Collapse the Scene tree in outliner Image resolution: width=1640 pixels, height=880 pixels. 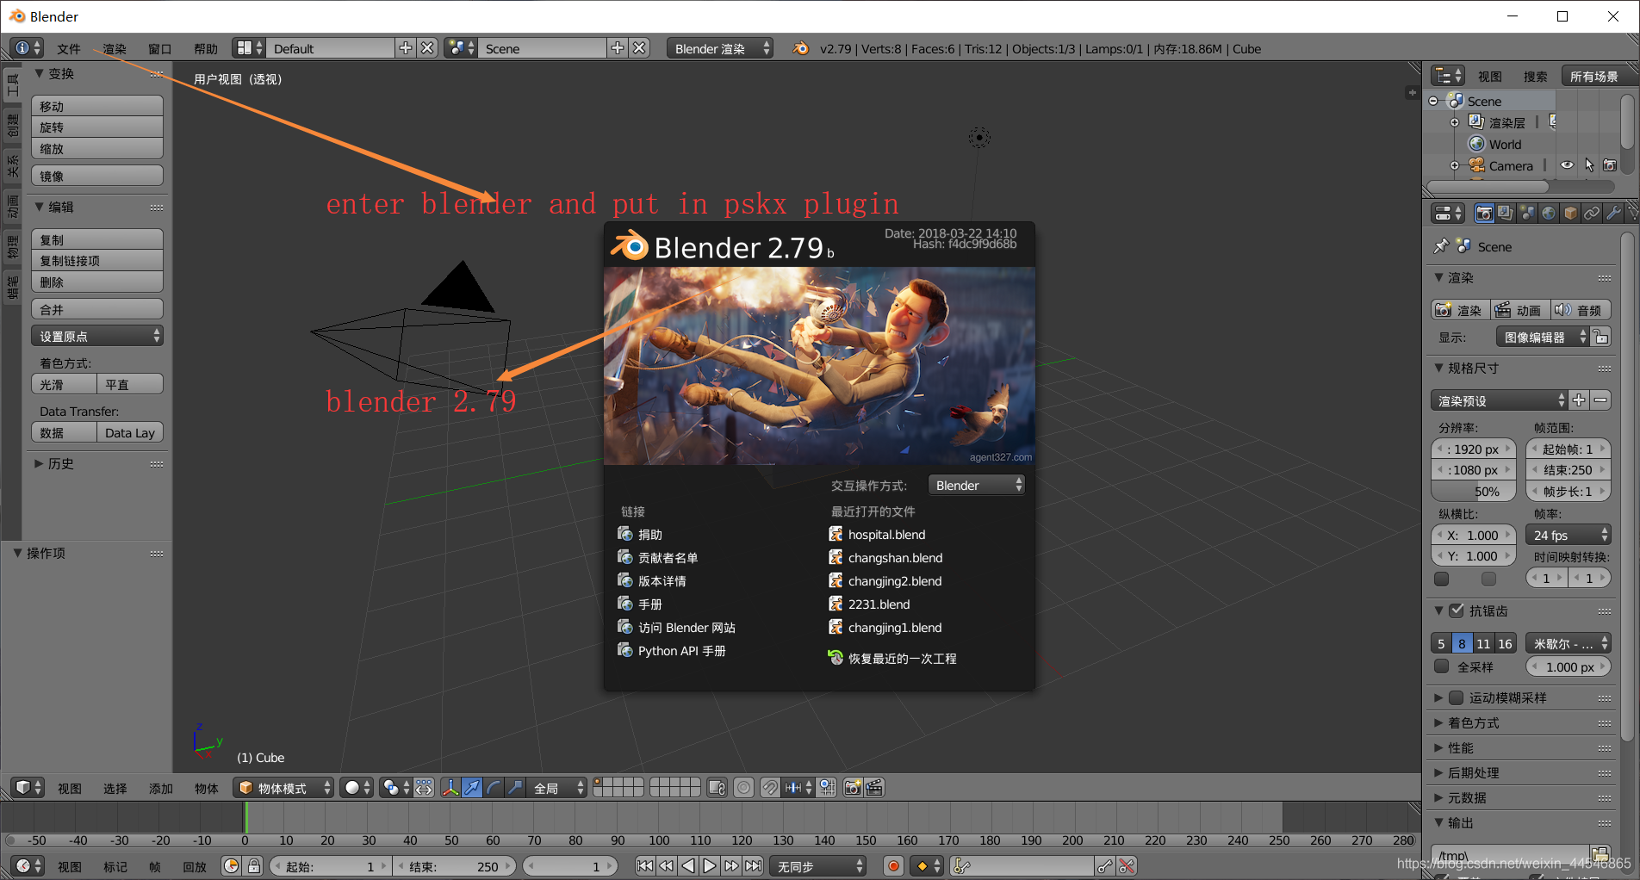(1433, 101)
